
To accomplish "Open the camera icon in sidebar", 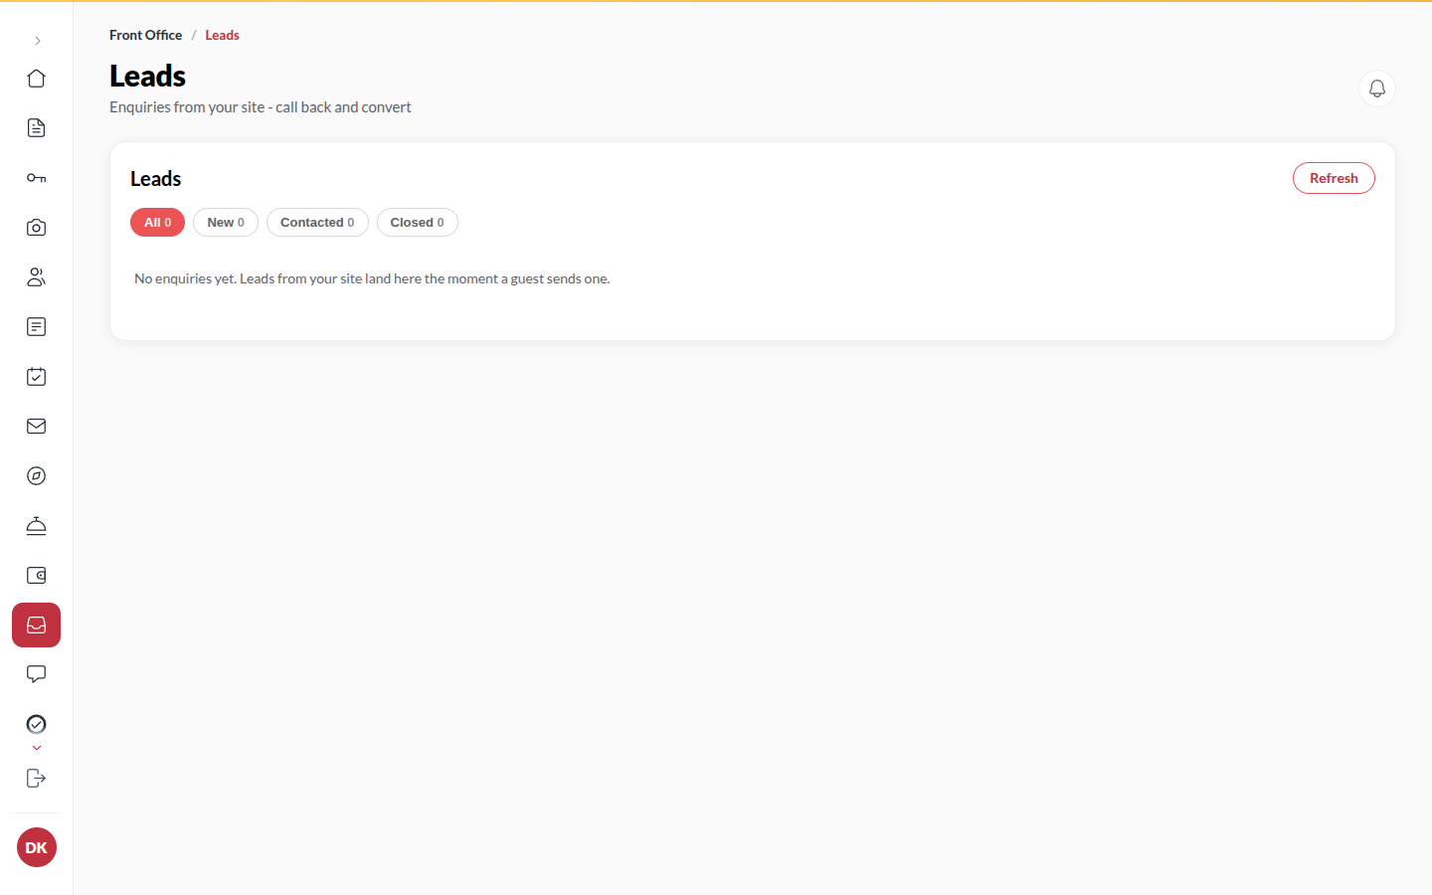I will 37,228.
